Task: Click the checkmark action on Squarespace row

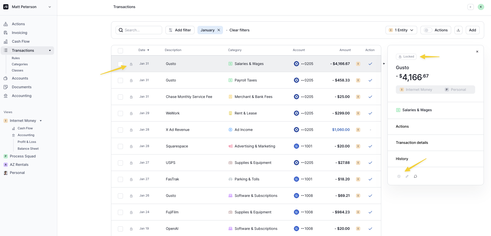Action: (x=370, y=146)
